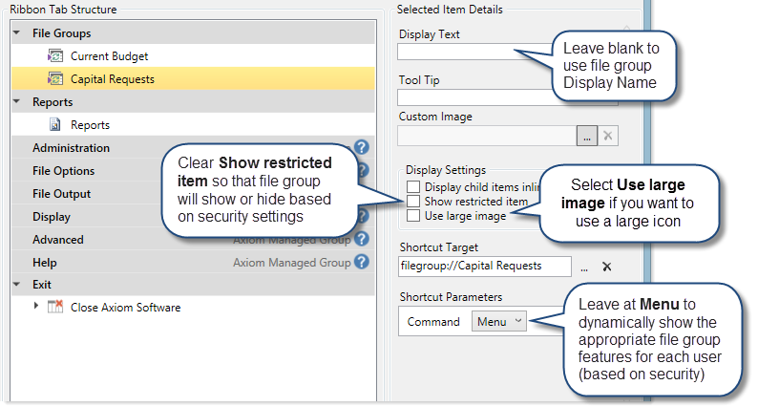Select the File Output group row

(61, 194)
